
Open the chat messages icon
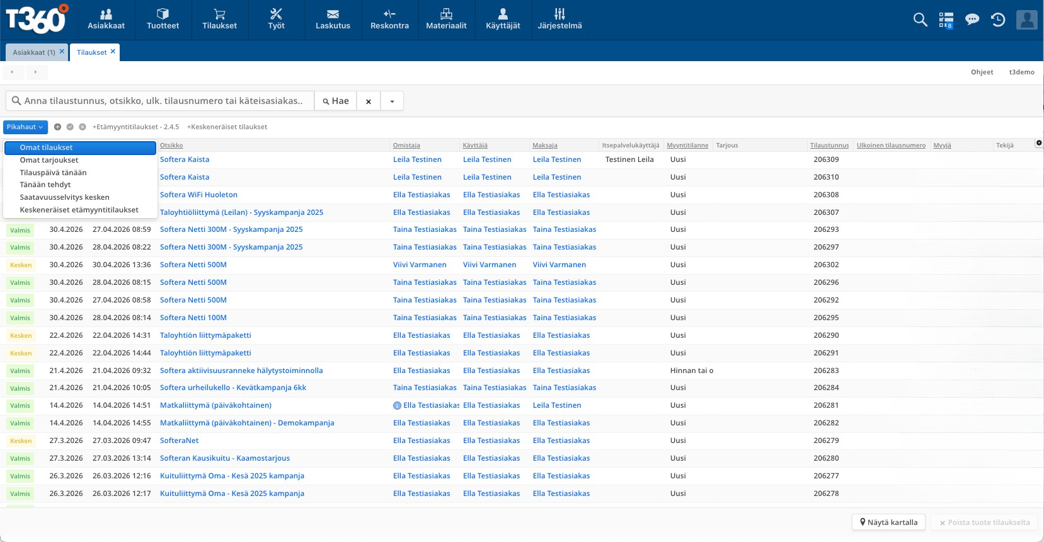972,20
